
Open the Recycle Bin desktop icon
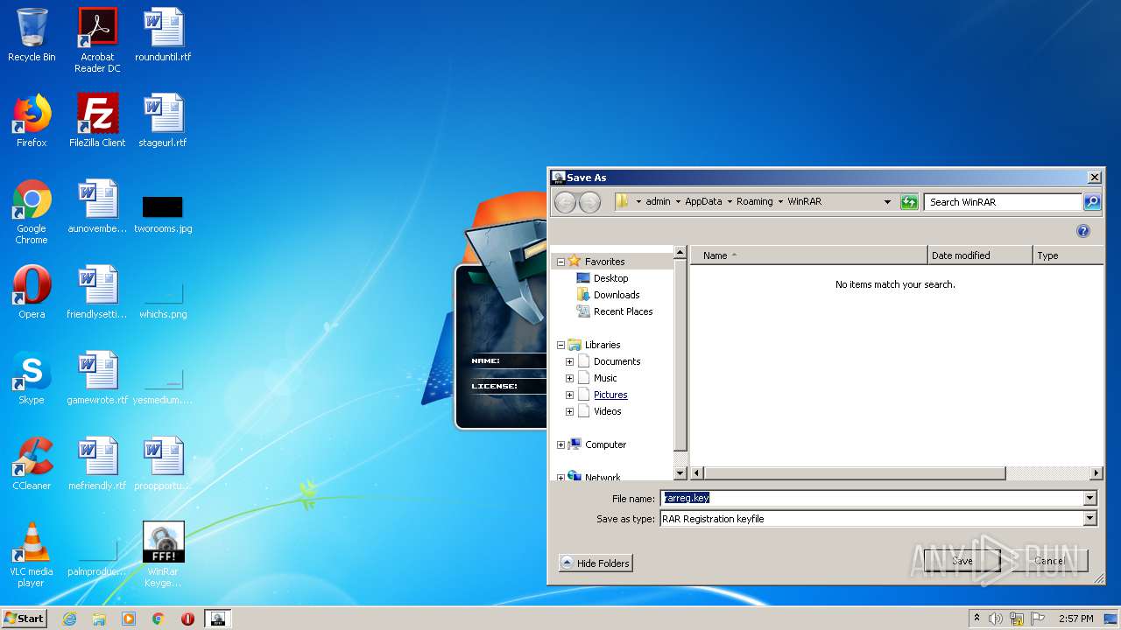[x=32, y=35]
